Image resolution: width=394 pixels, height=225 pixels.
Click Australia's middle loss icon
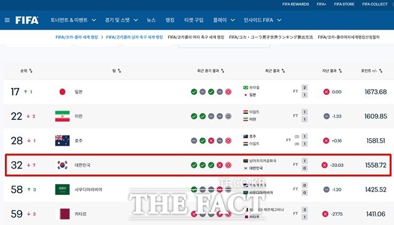pyautogui.click(x=211, y=141)
